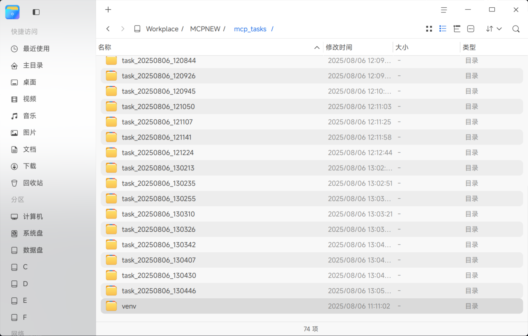Toggle the sidebar panel icon
Image resolution: width=528 pixels, height=336 pixels.
point(36,12)
